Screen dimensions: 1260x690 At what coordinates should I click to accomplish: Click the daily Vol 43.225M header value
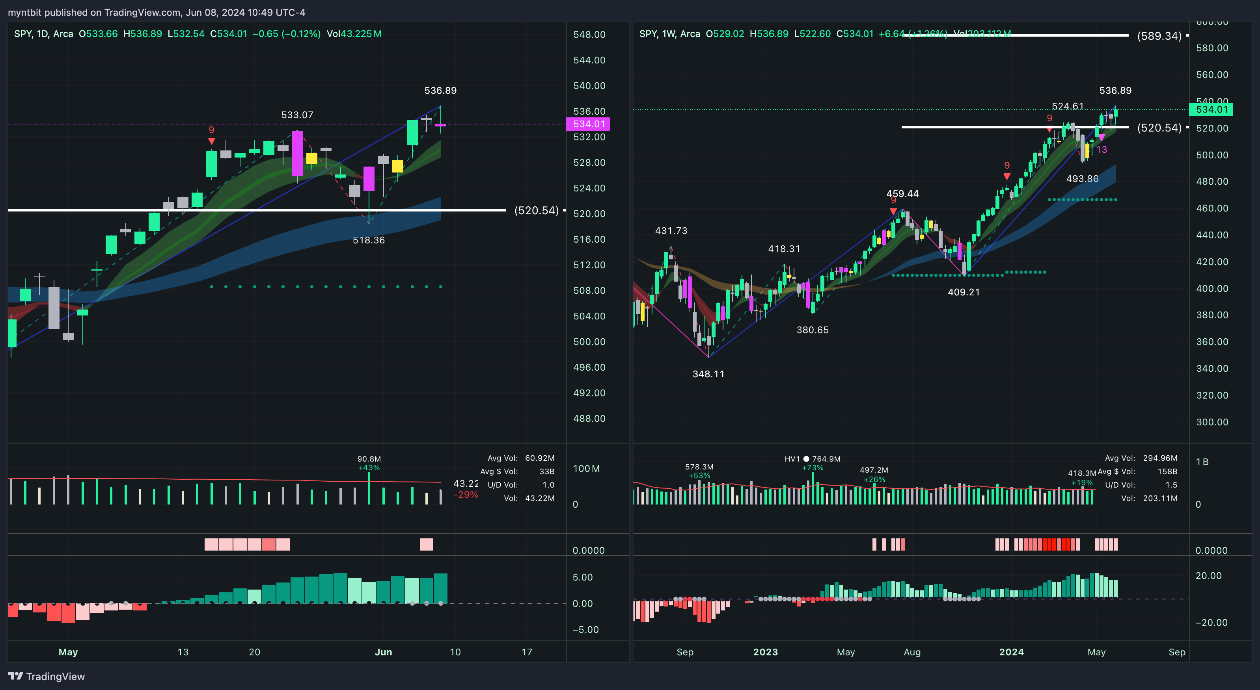354,34
